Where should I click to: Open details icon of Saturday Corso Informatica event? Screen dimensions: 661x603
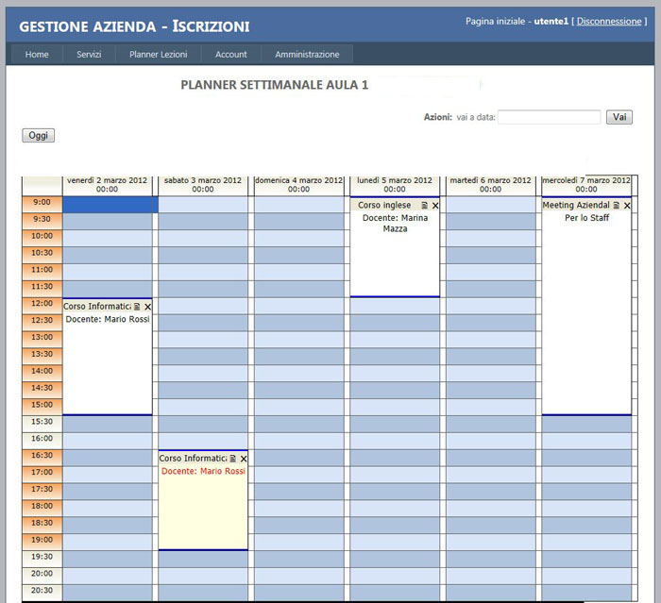[x=232, y=459]
